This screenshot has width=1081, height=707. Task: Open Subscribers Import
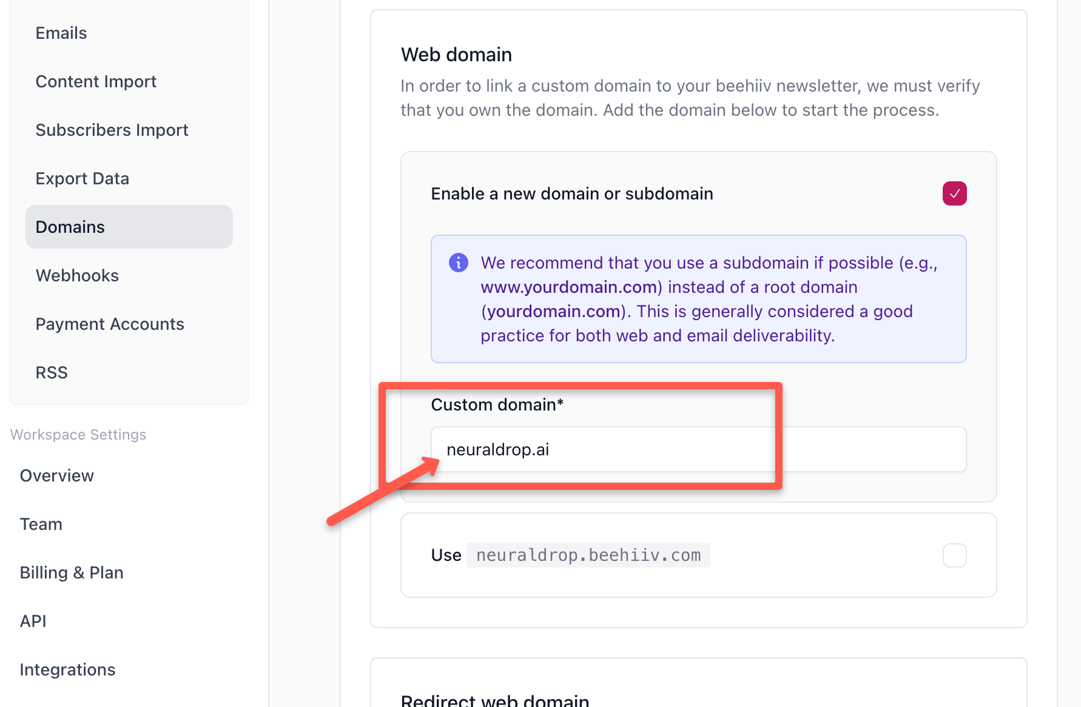112,129
